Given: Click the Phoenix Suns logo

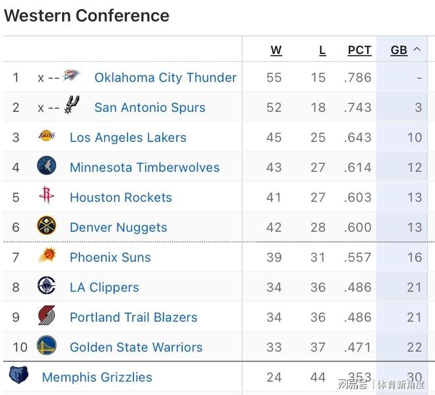Looking at the screenshot, I should (47, 256).
